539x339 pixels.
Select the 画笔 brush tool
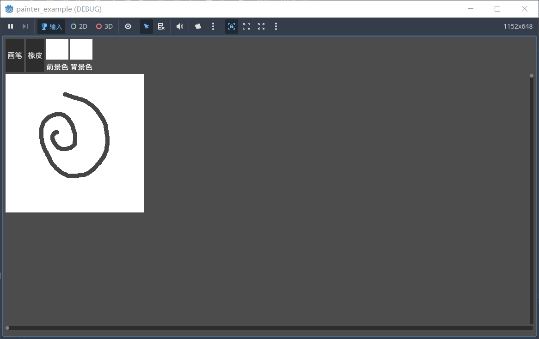(x=15, y=55)
